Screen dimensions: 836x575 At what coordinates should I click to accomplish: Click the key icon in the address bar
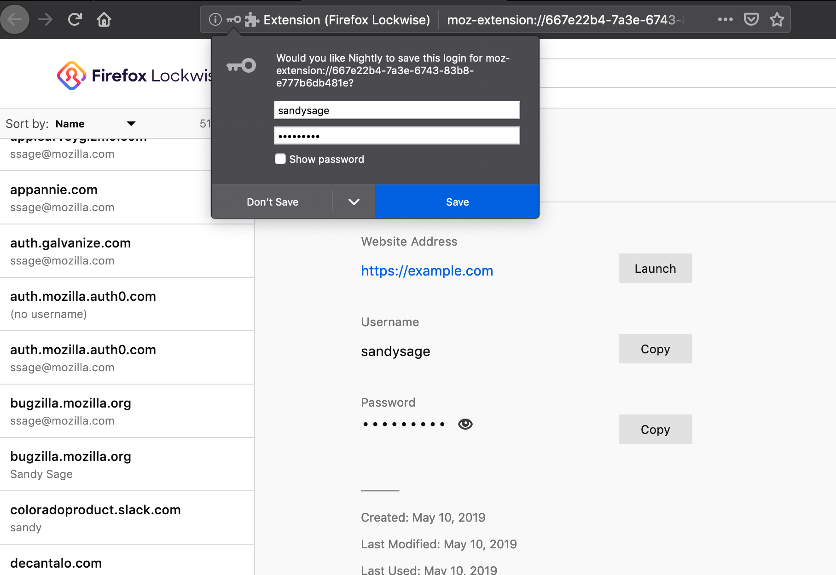(x=234, y=20)
